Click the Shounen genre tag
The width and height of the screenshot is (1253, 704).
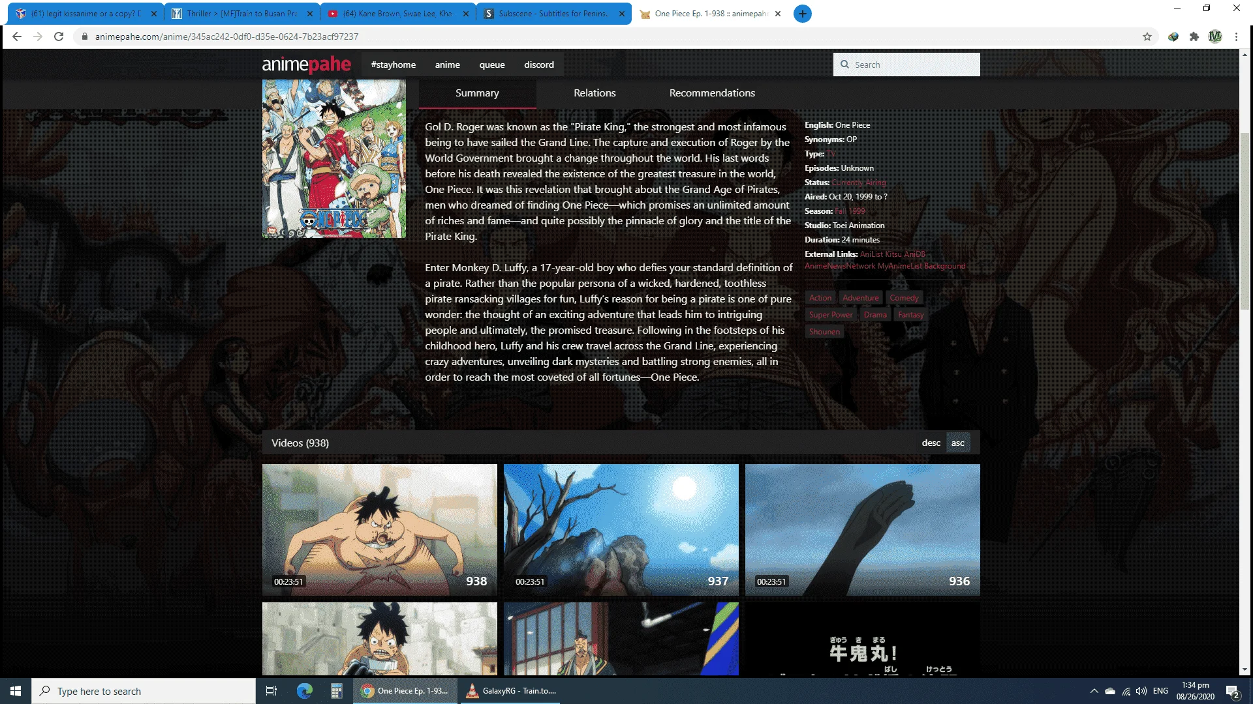(x=824, y=332)
